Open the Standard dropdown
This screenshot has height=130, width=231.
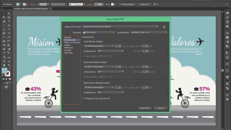click(99, 32)
